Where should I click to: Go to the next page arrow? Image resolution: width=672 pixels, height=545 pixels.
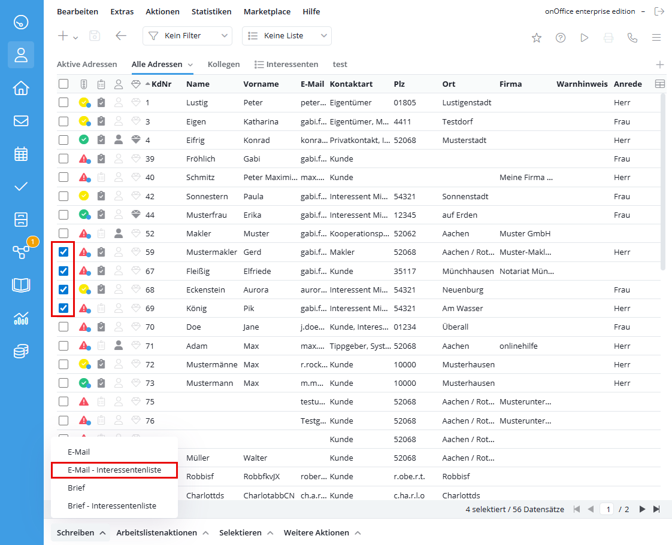(642, 509)
